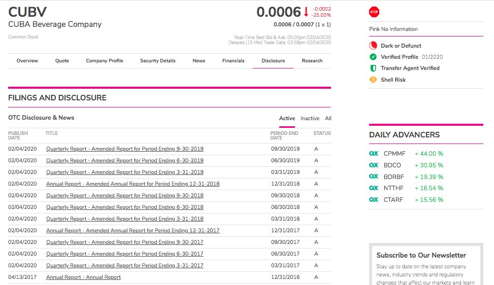The image size is (494, 285).
Task: Click the Dark or Defunct icon
Action: coord(373,46)
